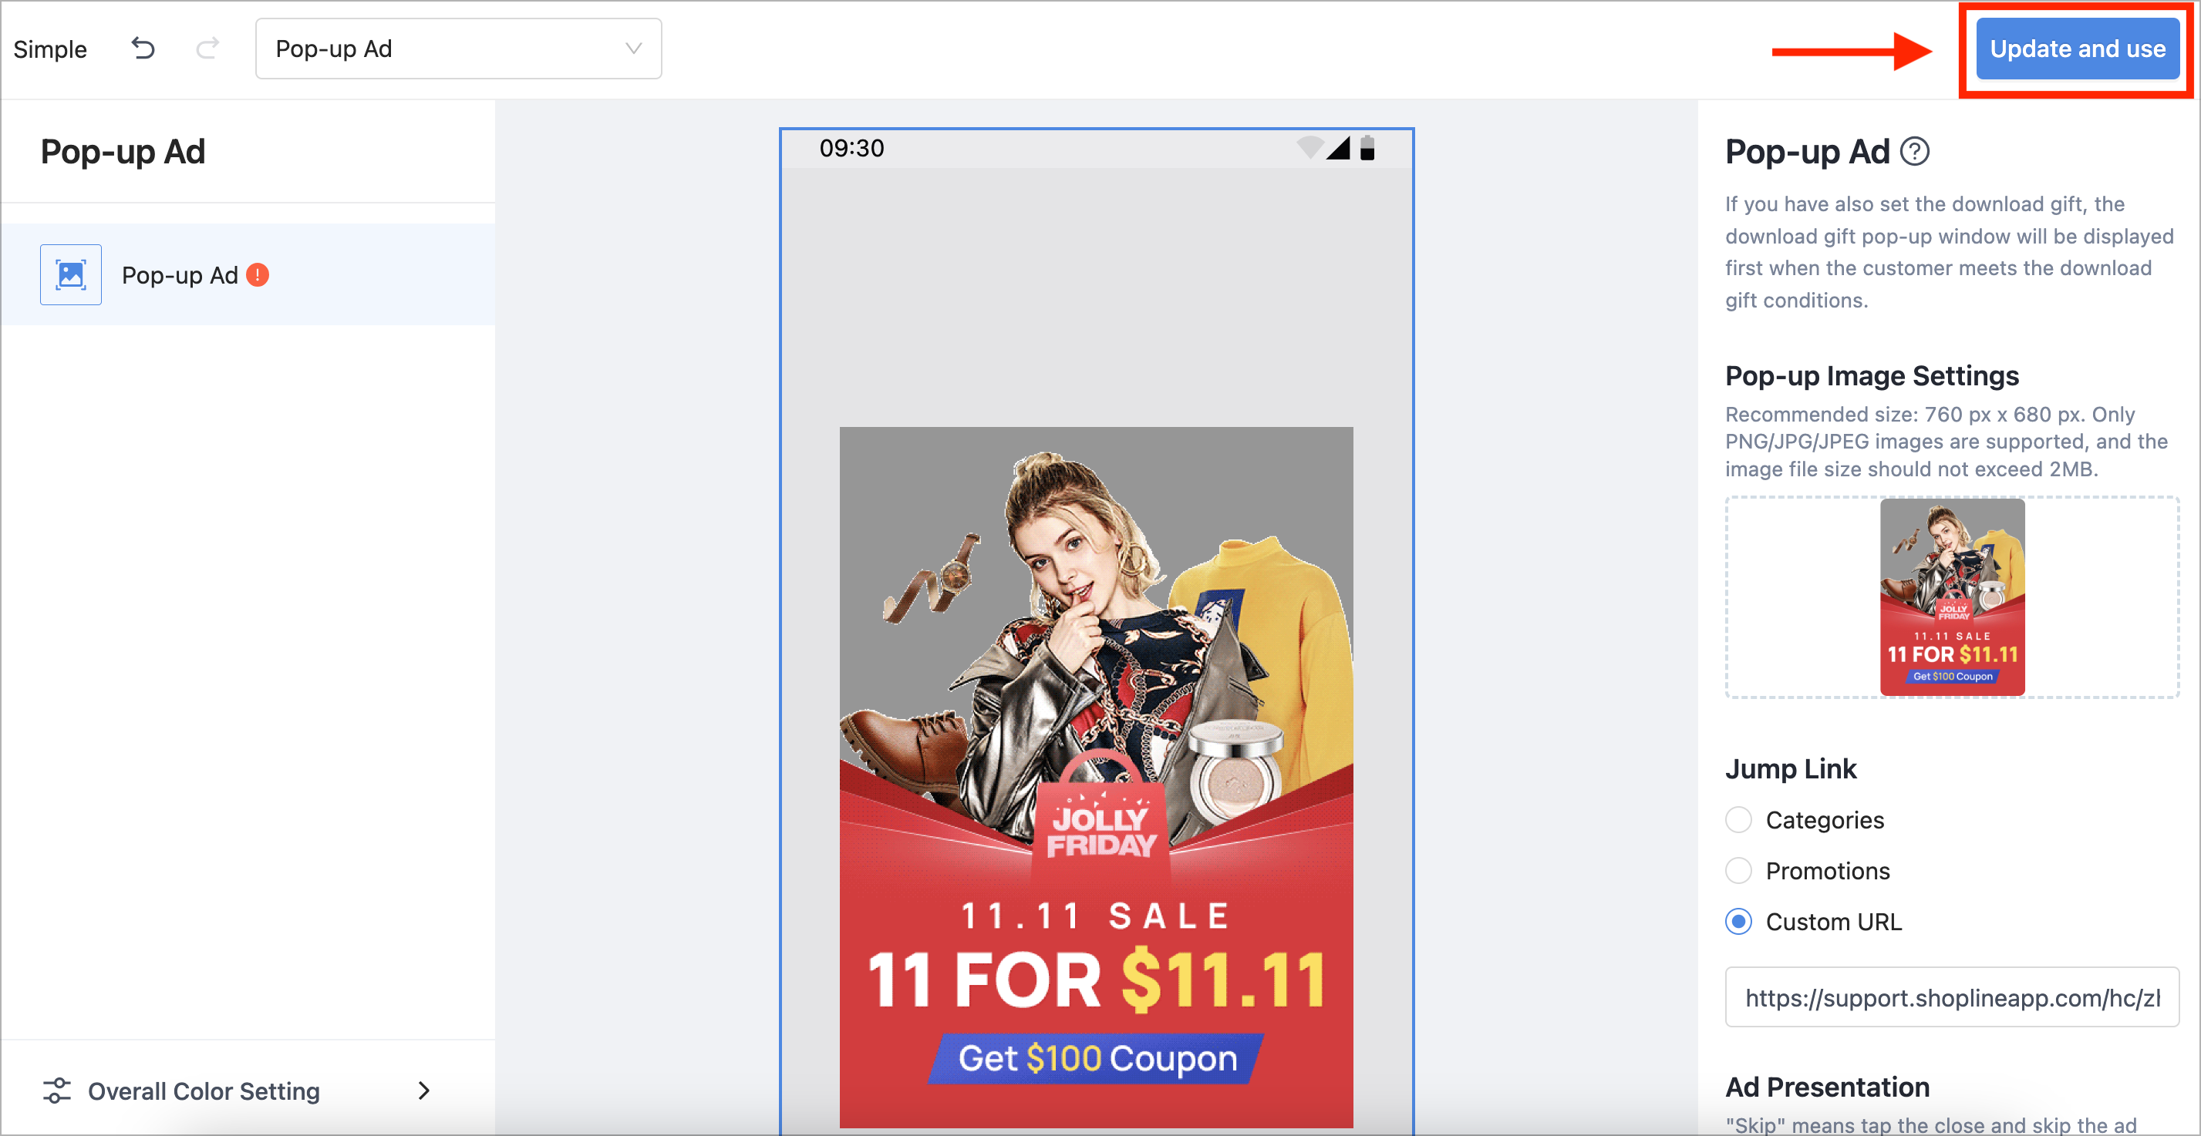Viewport: 2201px width, 1136px height.
Task: Click the undo arrow icon
Action: point(143,49)
